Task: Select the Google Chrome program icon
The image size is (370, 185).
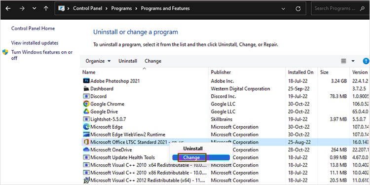Action: click(x=86, y=104)
